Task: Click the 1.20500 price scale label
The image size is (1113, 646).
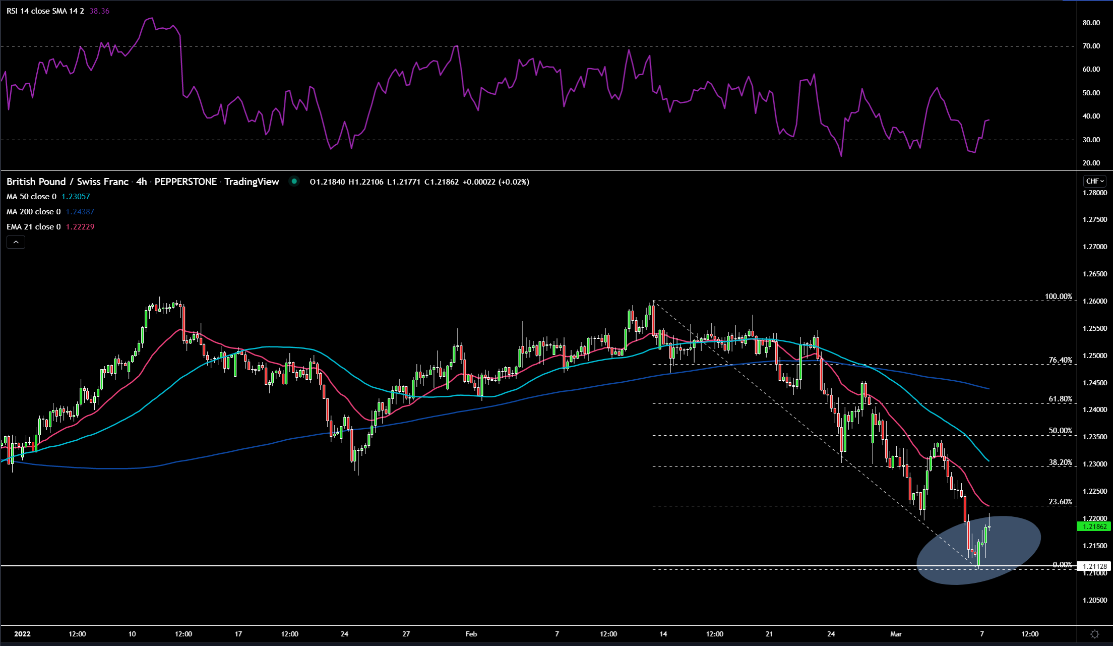Action: coord(1095,600)
